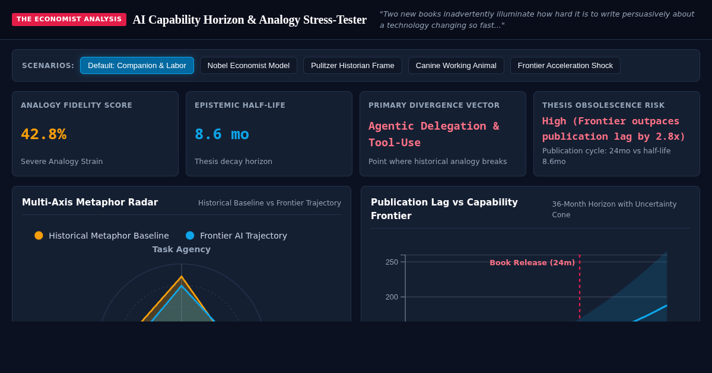This screenshot has height=373, width=712.
Task: Choose Pulitzer Historian Frame scenario
Action: coord(352,66)
